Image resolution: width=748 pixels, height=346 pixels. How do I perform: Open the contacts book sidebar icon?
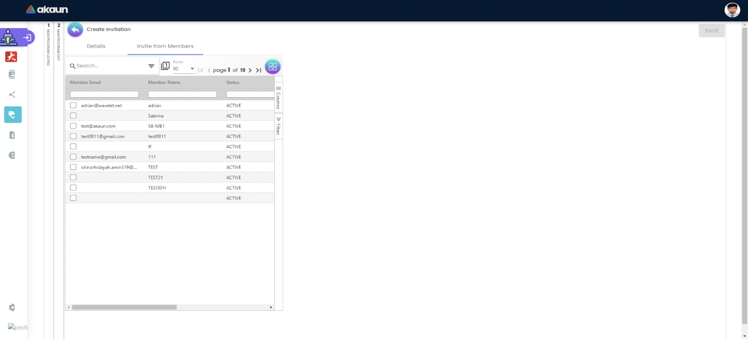(12, 75)
